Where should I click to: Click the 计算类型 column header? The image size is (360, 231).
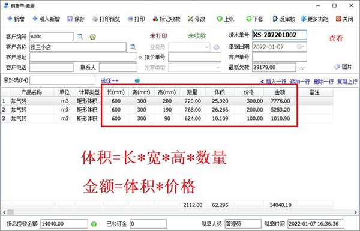[89, 92]
